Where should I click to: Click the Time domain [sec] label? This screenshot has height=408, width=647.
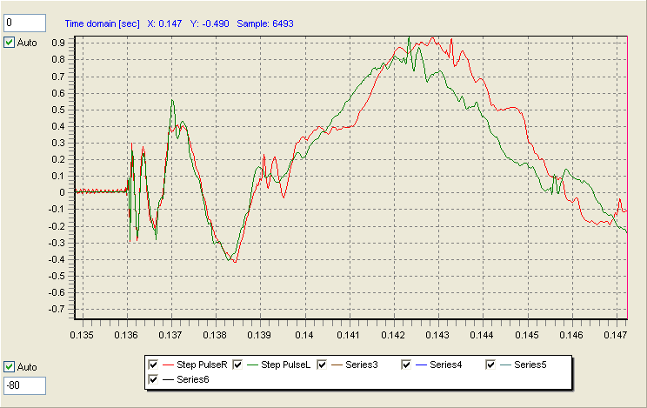[x=102, y=24]
